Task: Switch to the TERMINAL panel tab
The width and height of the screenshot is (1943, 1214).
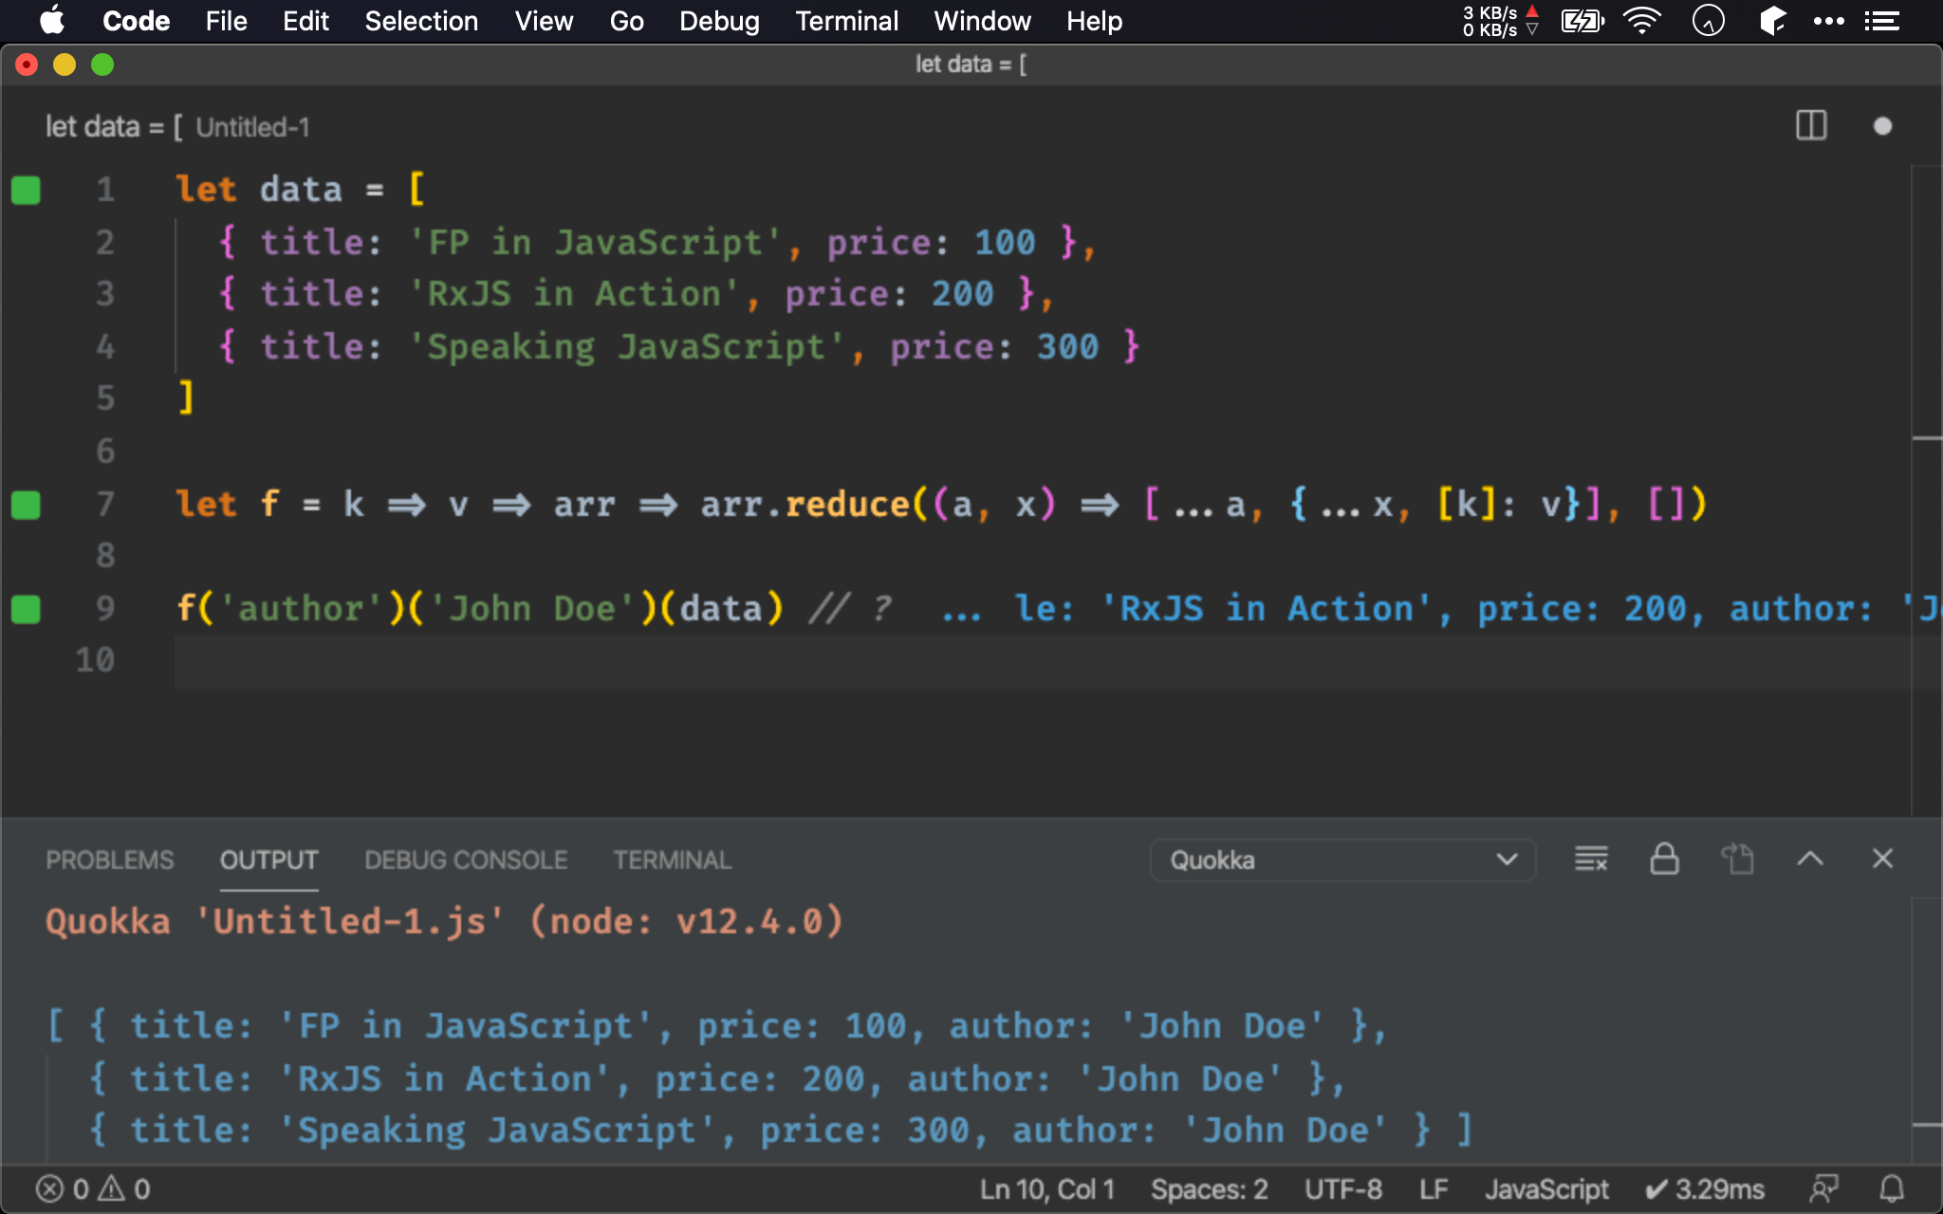Action: coord(672,860)
